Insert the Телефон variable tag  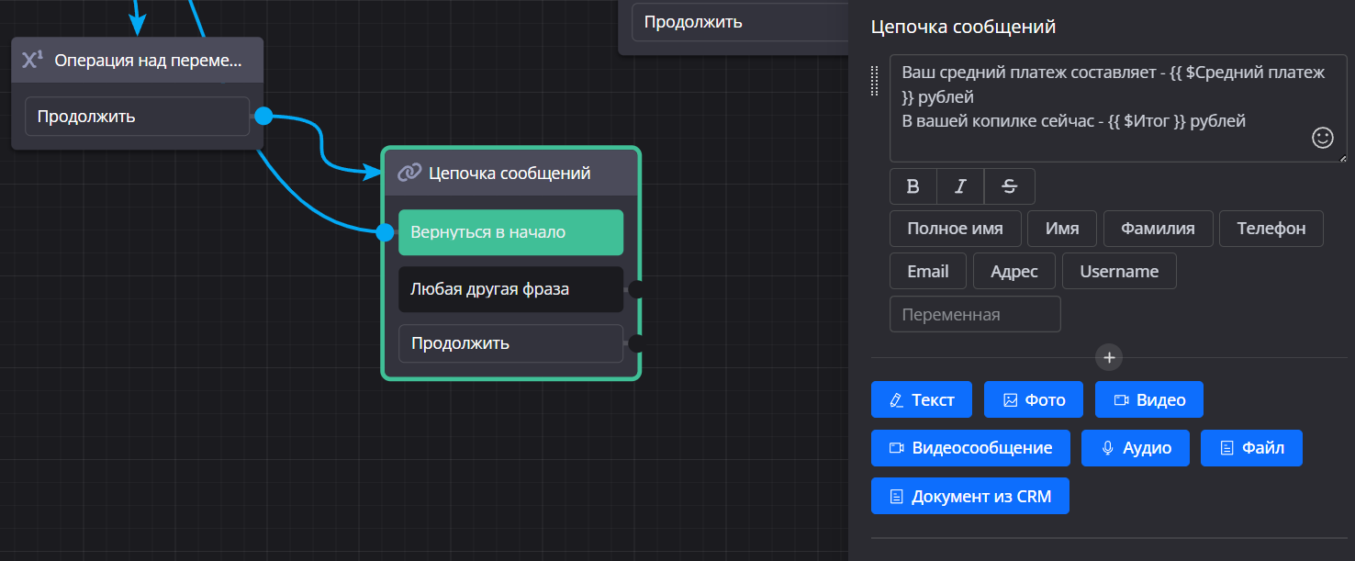tap(1271, 229)
